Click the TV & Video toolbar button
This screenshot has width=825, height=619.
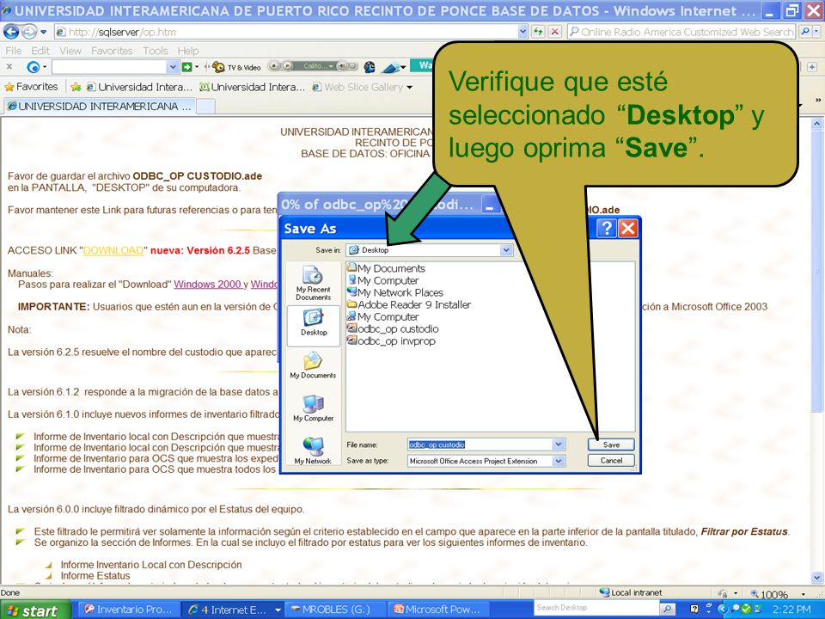click(236, 67)
